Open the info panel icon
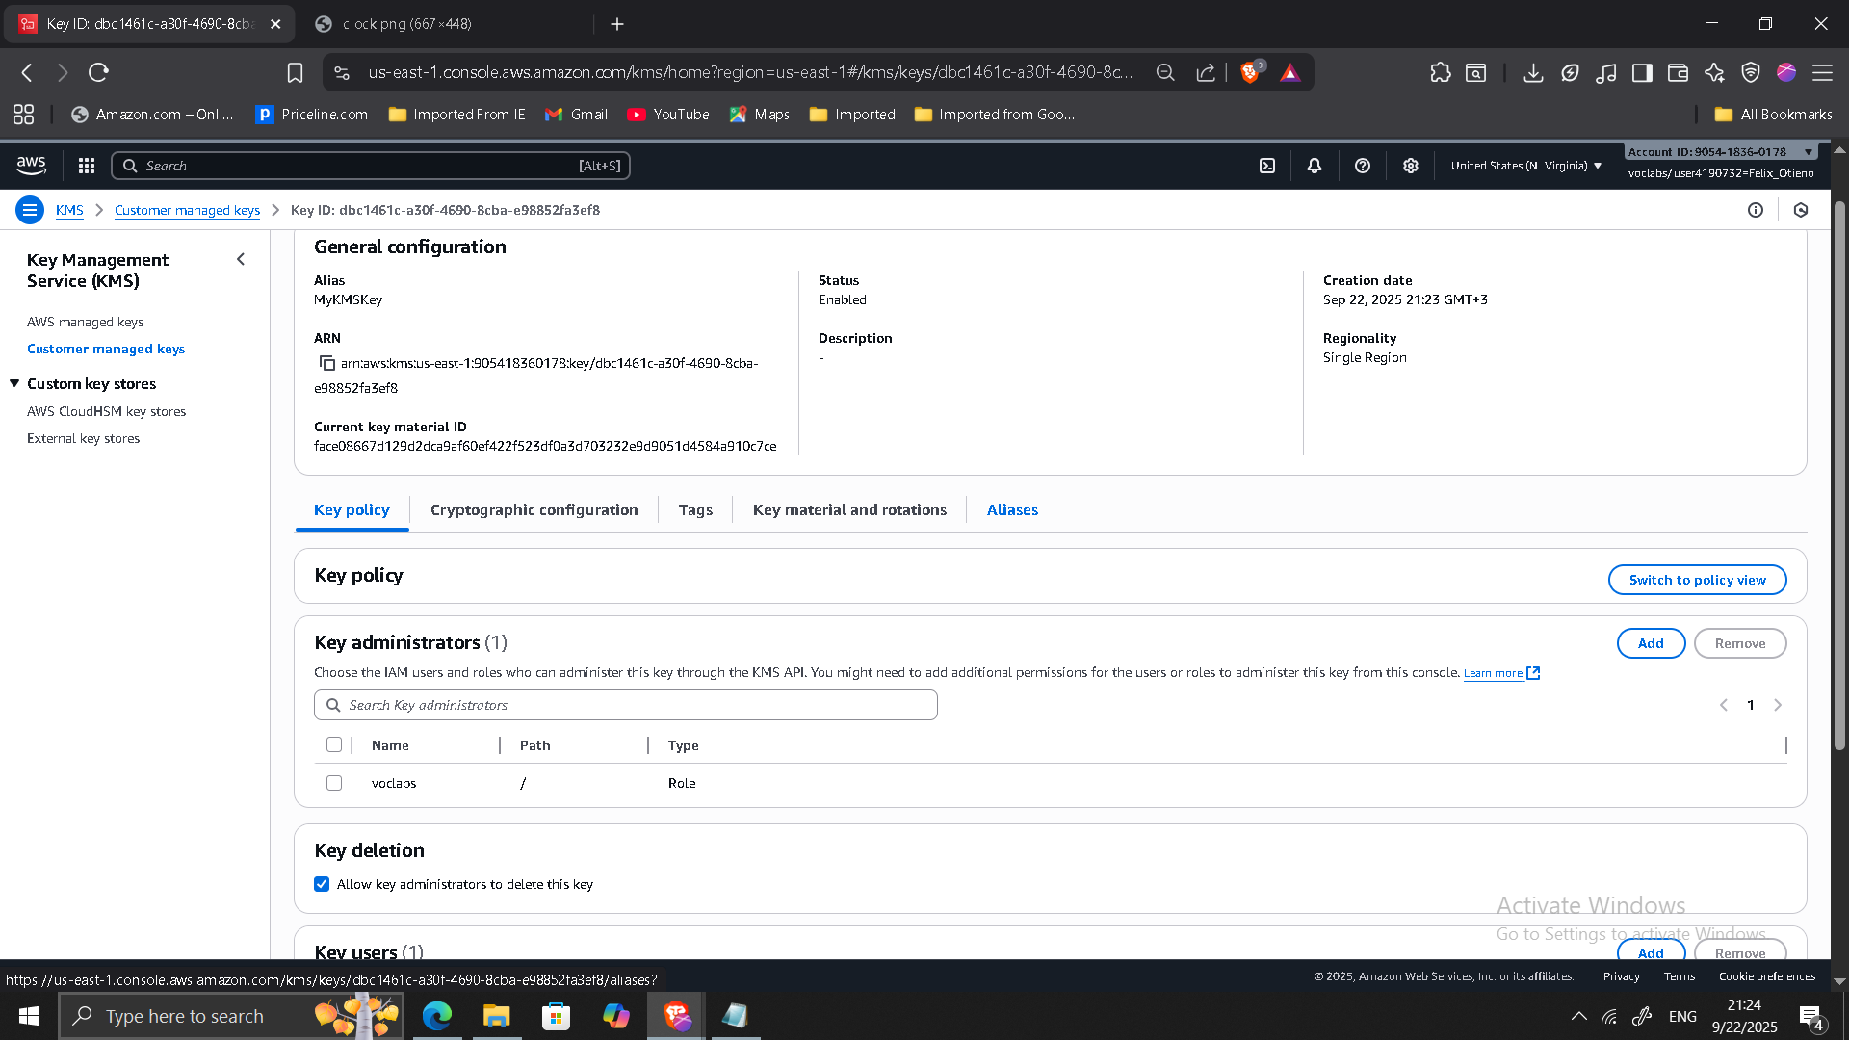Image resolution: width=1849 pixels, height=1040 pixels. coord(1756,210)
